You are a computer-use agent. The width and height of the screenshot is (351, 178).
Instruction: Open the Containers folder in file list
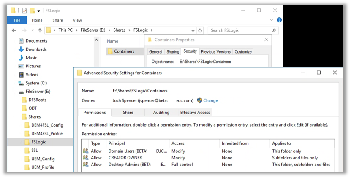pyautogui.click(x=124, y=51)
